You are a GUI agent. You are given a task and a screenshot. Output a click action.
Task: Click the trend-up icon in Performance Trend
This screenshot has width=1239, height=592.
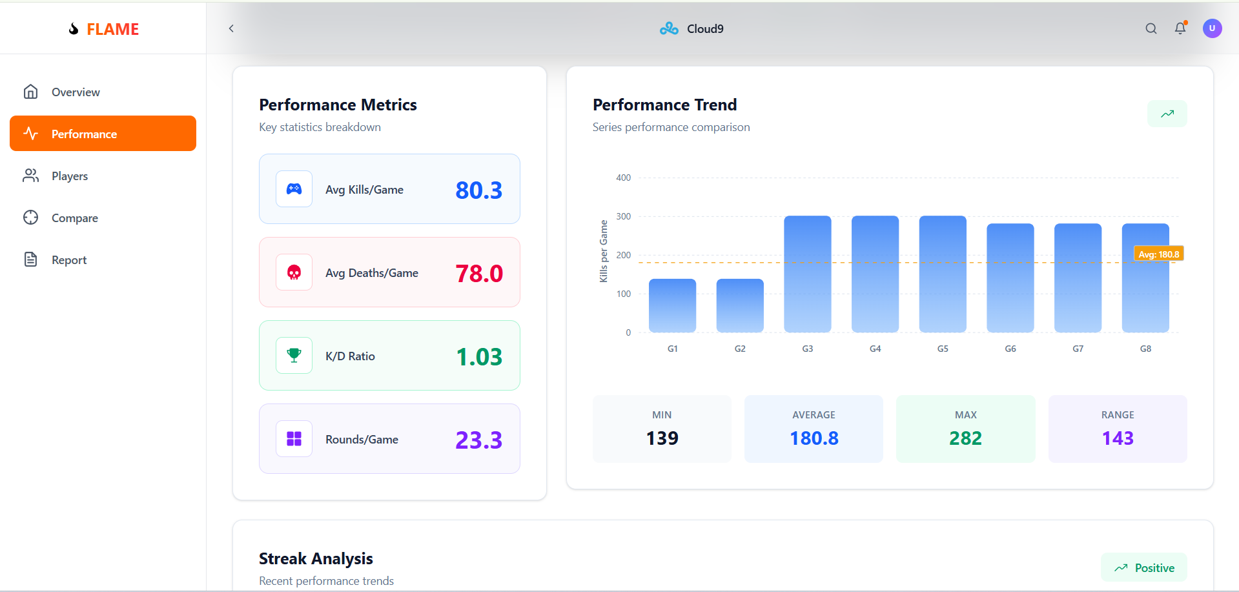pyautogui.click(x=1167, y=114)
